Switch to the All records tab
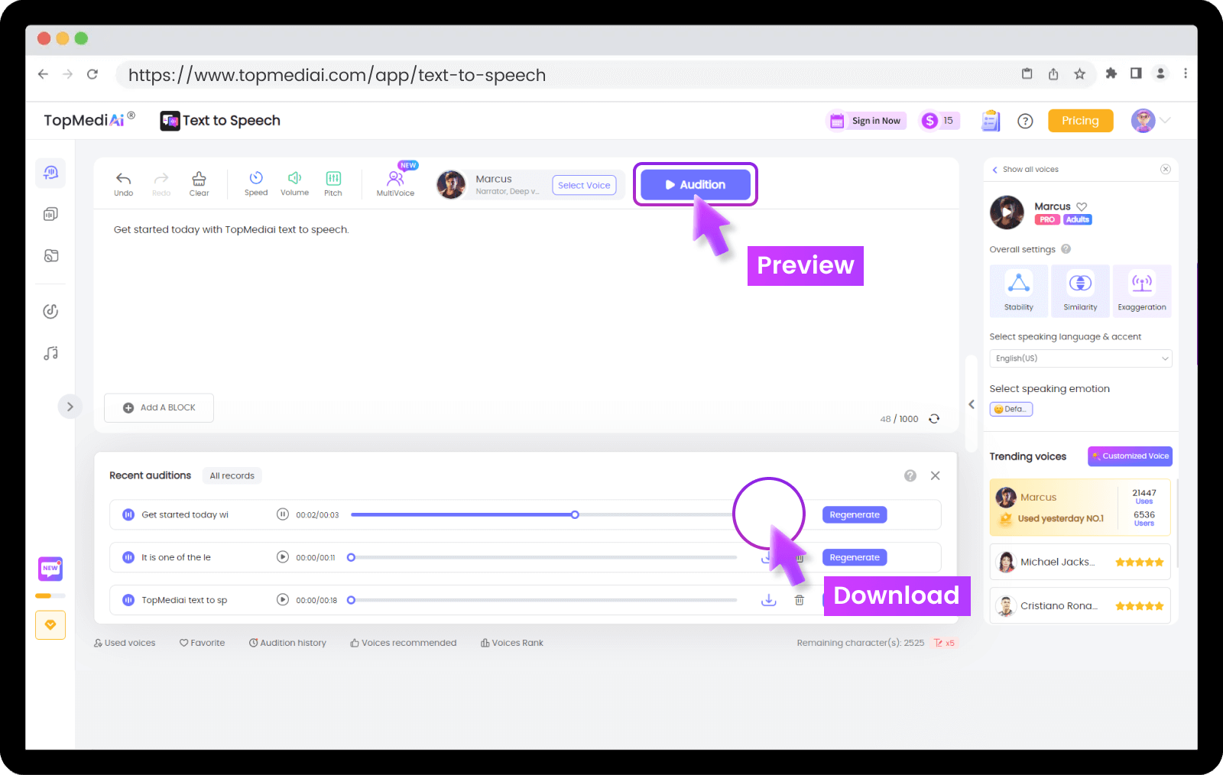The width and height of the screenshot is (1223, 775). pyautogui.click(x=232, y=476)
